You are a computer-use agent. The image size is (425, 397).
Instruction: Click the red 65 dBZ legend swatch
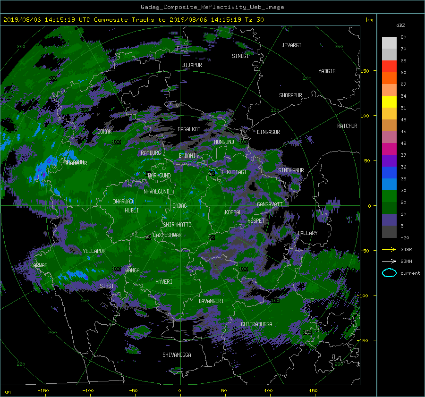pyautogui.click(x=389, y=66)
